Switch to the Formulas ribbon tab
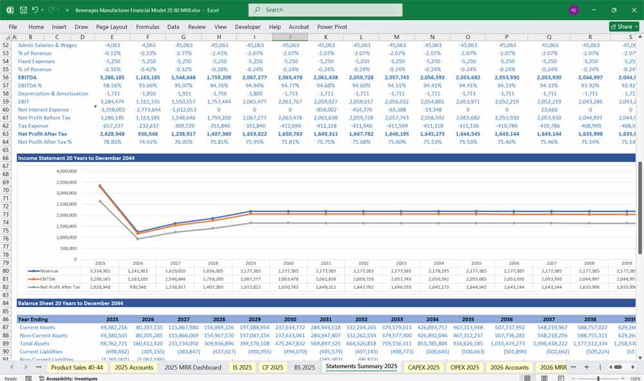 147,27
